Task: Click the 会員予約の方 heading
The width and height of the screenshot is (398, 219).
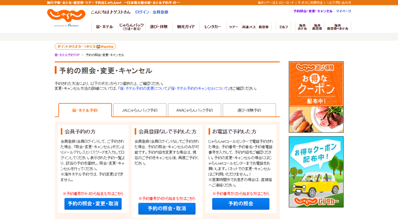Action: (81, 132)
